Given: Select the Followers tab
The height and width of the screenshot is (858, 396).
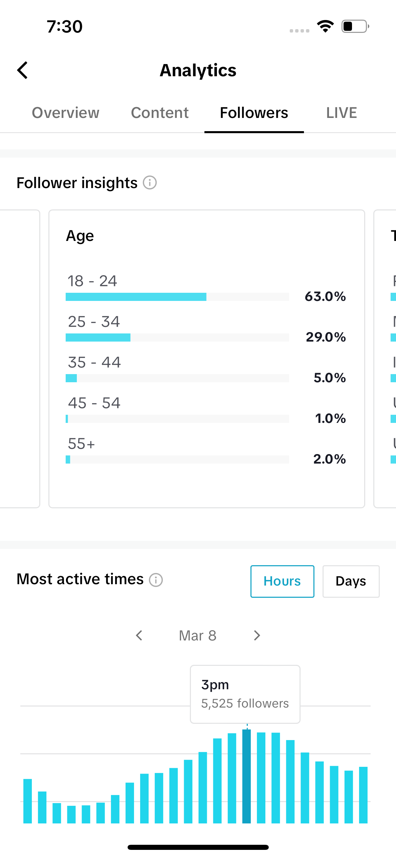Looking at the screenshot, I should tap(254, 113).
